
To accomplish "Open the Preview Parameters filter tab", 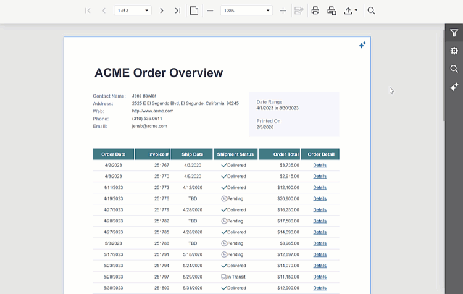I will pos(454,33).
